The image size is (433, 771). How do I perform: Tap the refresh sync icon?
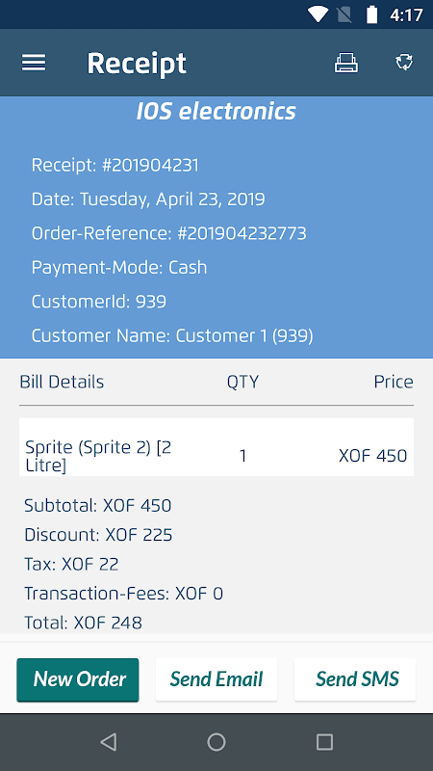404,63
